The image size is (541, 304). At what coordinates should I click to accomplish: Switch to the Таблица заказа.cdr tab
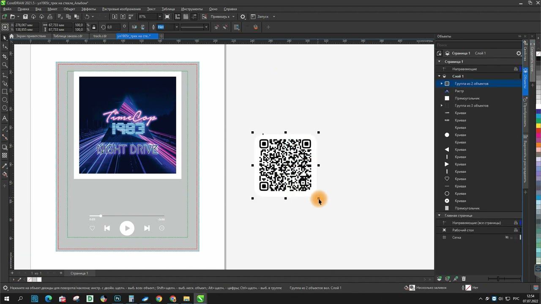click(x=68, y=36)
